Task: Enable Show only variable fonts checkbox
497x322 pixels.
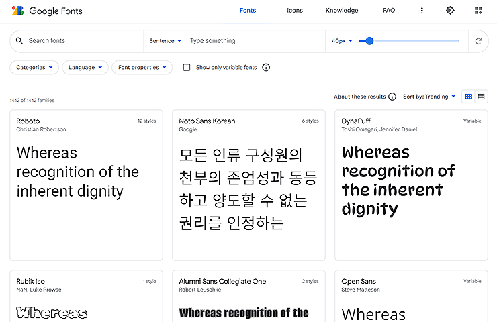Action: pyautogui.click(x=187, y=68)
